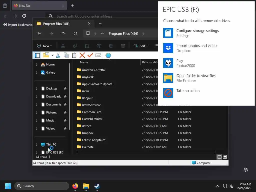Click Import bookmarks in Firefox

click(x=18, y=25)
